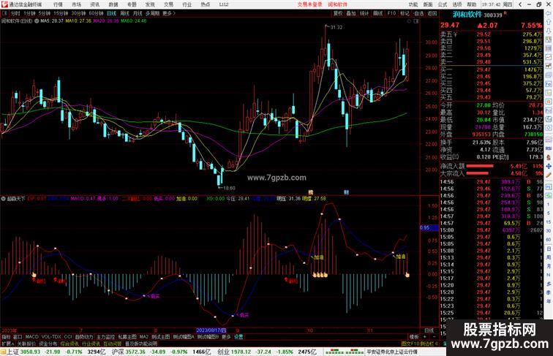Click the 统计 statistics button
The width and height of the screenshot is (553, 356).
[x=364, y=13]
